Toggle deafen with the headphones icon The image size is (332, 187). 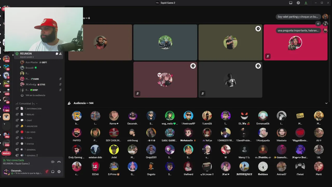point(53,172)
